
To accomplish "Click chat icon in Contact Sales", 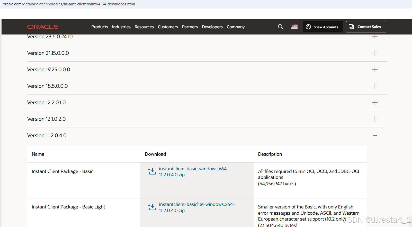I will click(x=351, y=27).
